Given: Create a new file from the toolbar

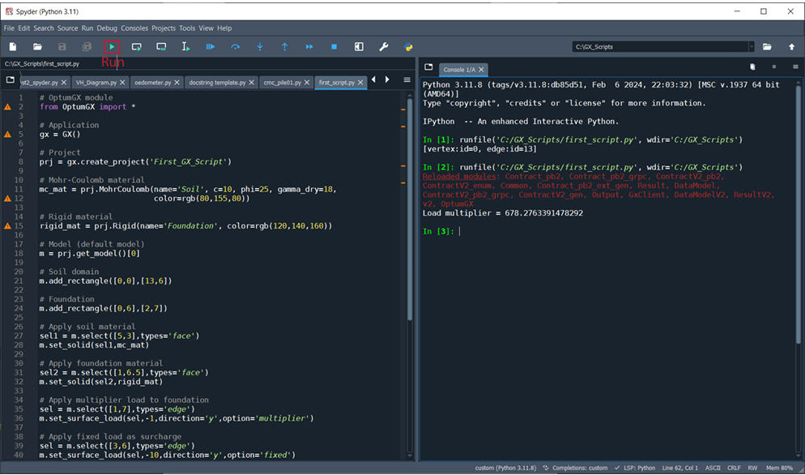Looking at the screenshot, I should click(x=11, y=47).
